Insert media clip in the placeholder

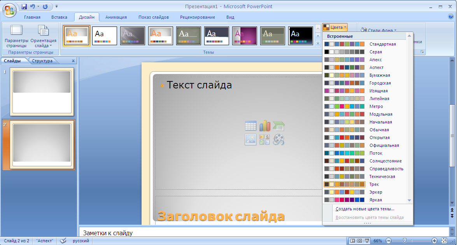[278, 139]
